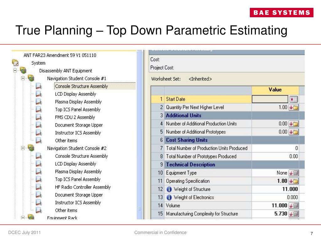Click the Technical Description section header
Image resolution: width=321 pixels, height=241 pixels.
[x=191, y=164]
